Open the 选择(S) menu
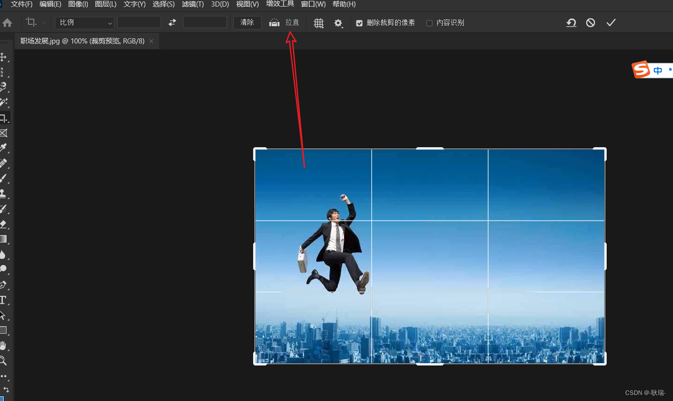 163,4
